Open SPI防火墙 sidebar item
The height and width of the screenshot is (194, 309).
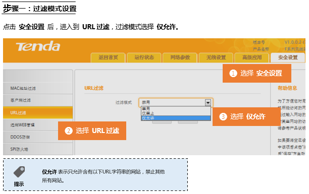38,149
